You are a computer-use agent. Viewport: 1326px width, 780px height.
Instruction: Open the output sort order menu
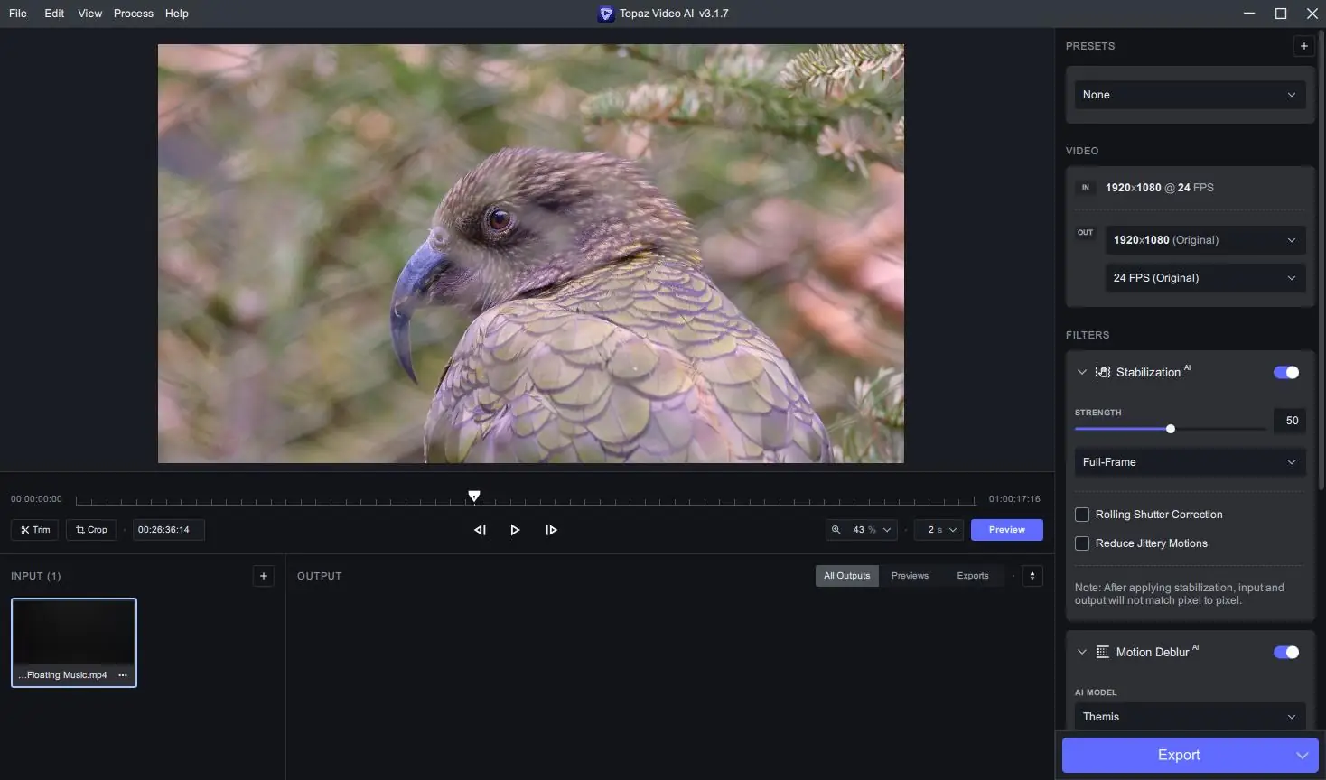click(x=1032, y=576)
